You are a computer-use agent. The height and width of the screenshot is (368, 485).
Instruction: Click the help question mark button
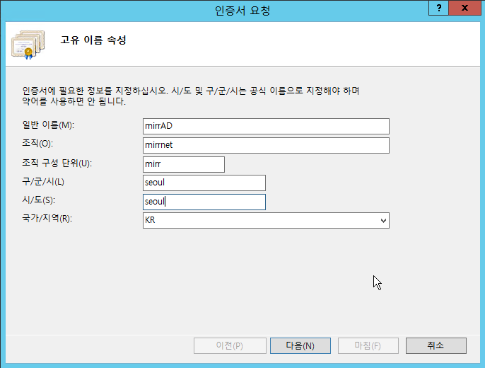(x=438, y=8)
